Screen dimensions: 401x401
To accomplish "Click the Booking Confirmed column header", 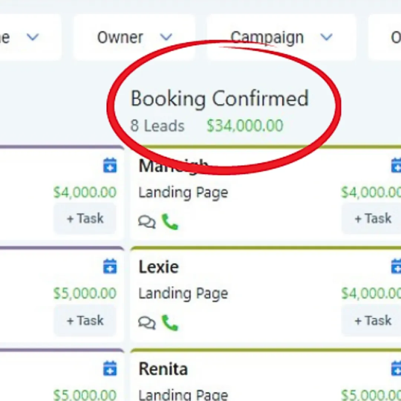I will pyautogui.click(x=219, y=99).
